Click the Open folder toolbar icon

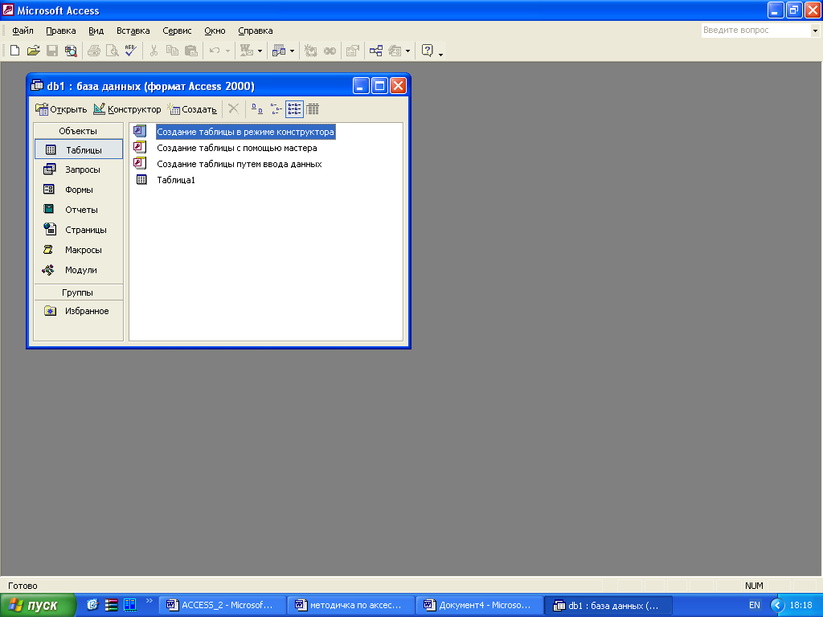pyautogui.click(x=33, y=51)
